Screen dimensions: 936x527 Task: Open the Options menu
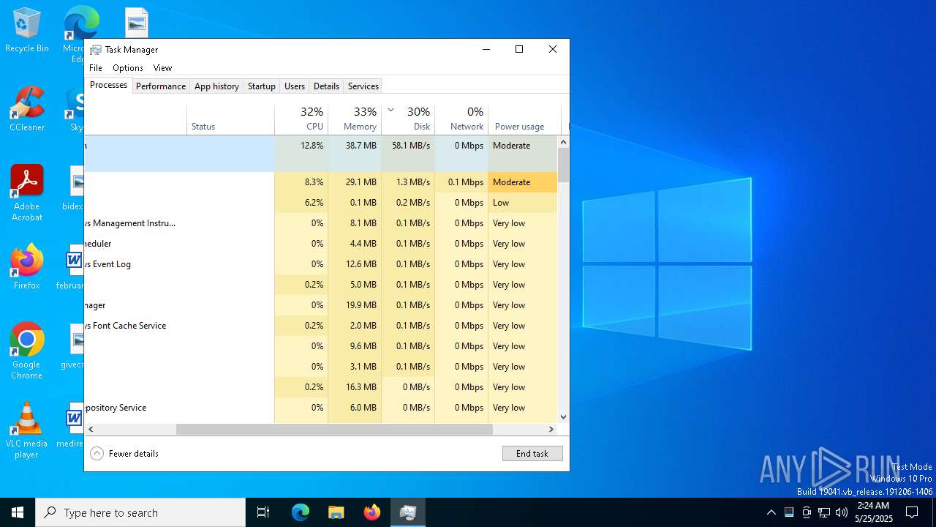click(128, 68)
